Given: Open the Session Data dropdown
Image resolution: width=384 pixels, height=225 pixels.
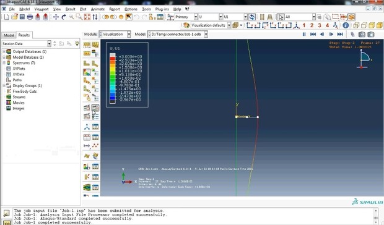Looking at the screenshot, I should [49, 44].
